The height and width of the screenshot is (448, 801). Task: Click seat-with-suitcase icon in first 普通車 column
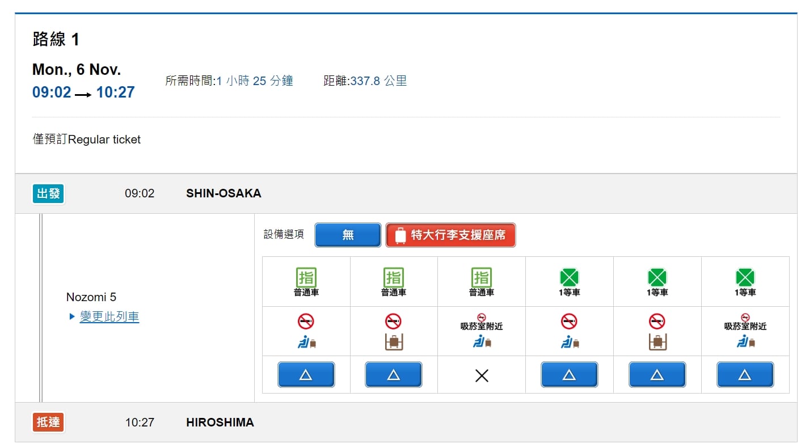[306, 341]
